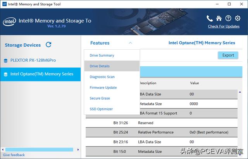This screenshot has height=159, width=248.
Task: Click the '0000' Metadata Size value
Action: (x=194, y=104)
